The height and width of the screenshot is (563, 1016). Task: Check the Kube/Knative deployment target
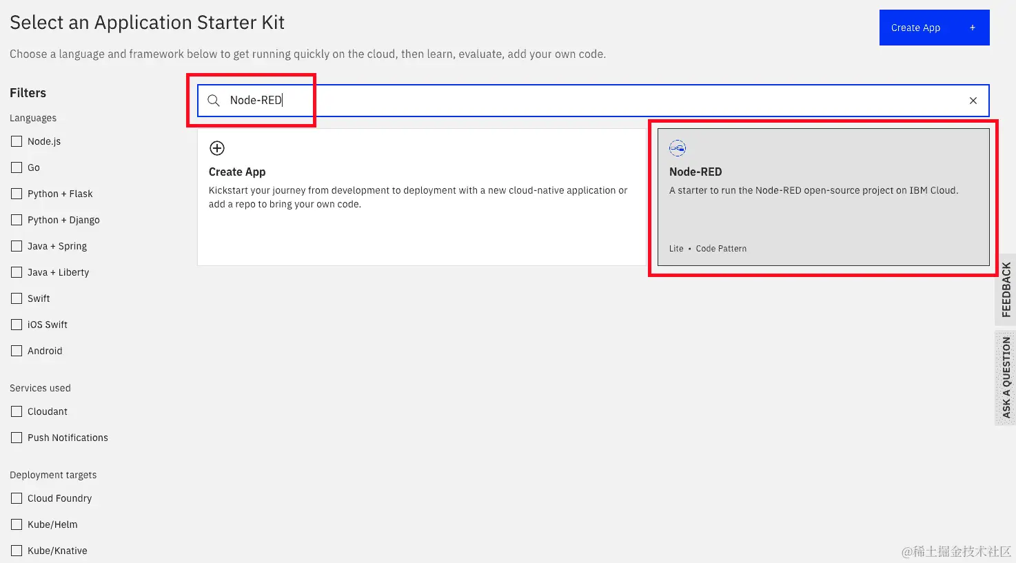17,551
